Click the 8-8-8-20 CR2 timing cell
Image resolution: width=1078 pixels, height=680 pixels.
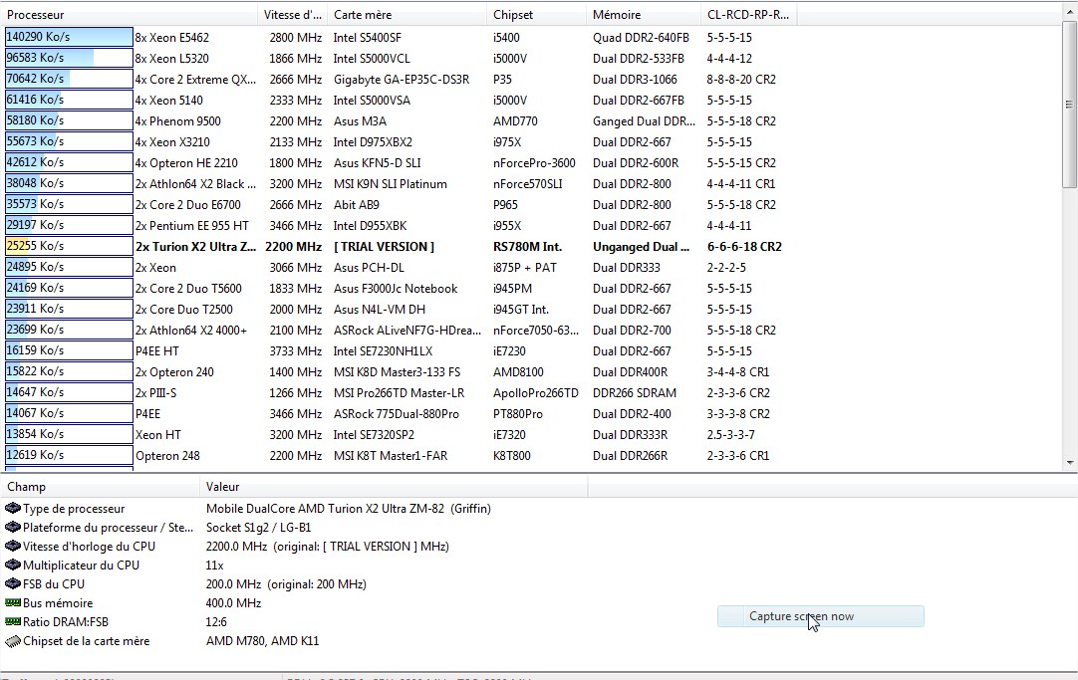click(x=741, y=80)
